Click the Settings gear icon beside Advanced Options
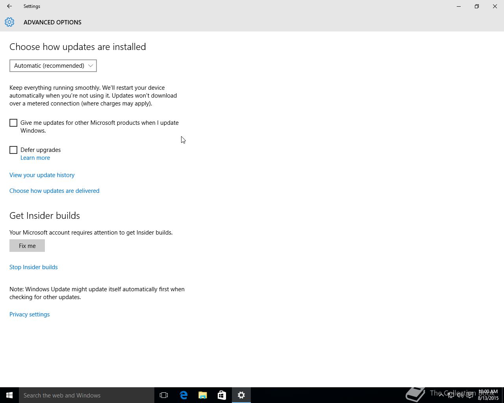This screenshot has width=504, height=403. (9, 22)
